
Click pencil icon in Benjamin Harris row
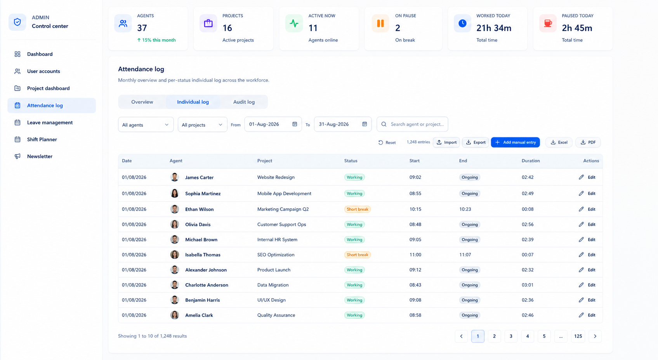click(581, 300)
